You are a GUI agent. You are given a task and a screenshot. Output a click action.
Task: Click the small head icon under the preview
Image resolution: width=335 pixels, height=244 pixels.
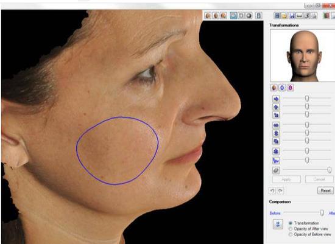(274, 88)
